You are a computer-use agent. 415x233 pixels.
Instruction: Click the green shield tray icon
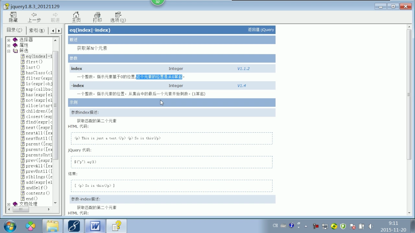[343, 226]
